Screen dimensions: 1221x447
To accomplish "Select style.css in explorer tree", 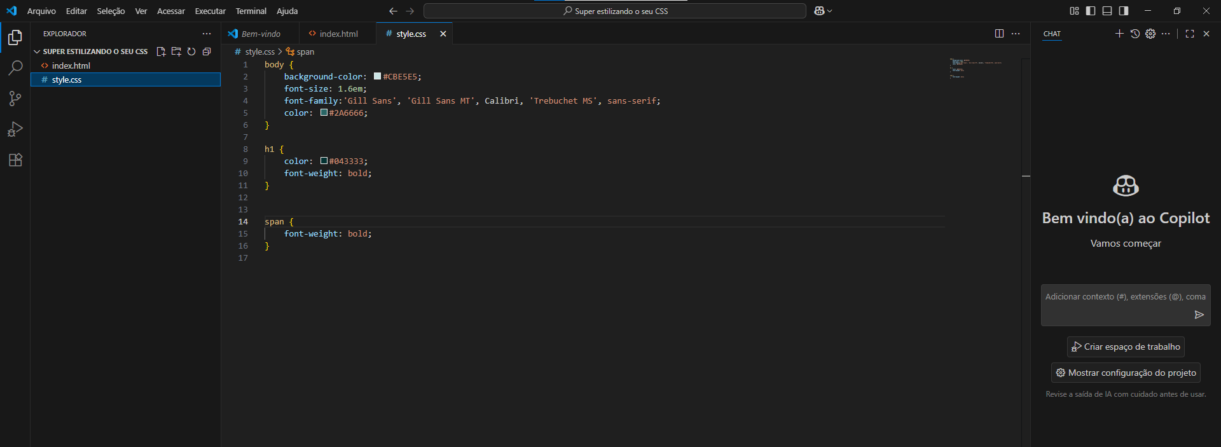I will coord(125,79).
